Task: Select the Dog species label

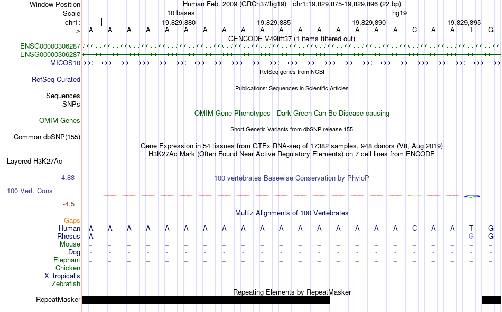Action: (74, 252)
